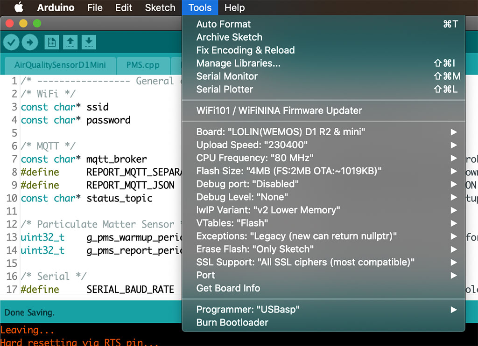Open WiFi101 / WiFiNINA Firmware Updater
Screen dimensions: 478x346
point(323,111)
